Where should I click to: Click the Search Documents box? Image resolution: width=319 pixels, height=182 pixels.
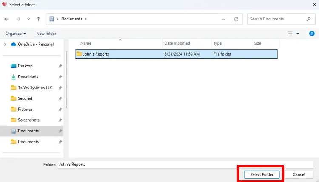[x=276, y=19]
